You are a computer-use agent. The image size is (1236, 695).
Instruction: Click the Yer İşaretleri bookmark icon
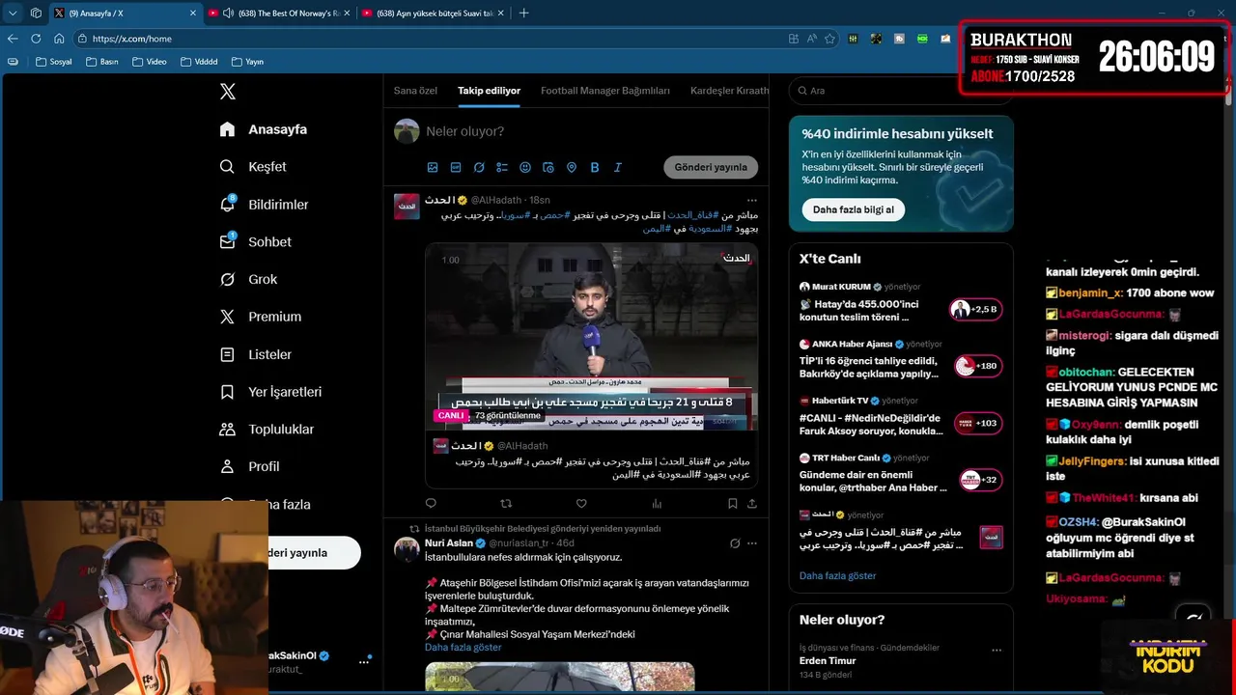coord(227,392)
